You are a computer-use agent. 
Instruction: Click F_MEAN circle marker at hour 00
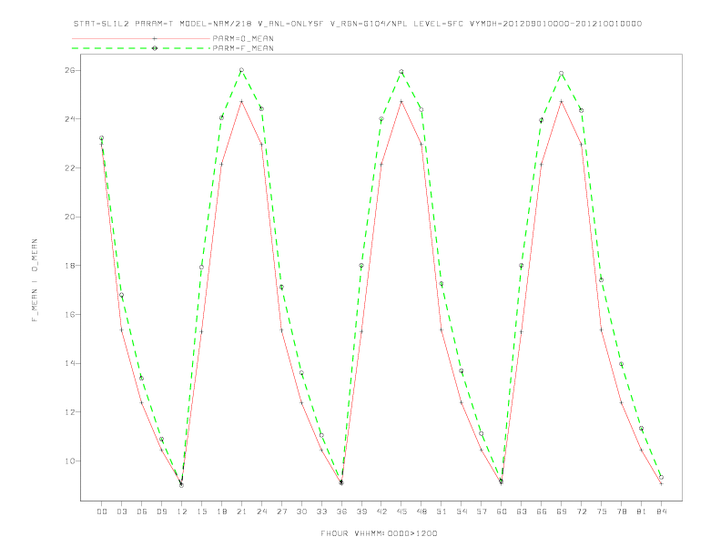point(102,137)
